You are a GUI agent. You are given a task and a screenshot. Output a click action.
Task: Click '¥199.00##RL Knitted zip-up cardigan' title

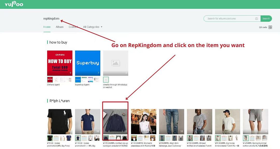pyautogui.click(x=116, y=144)
